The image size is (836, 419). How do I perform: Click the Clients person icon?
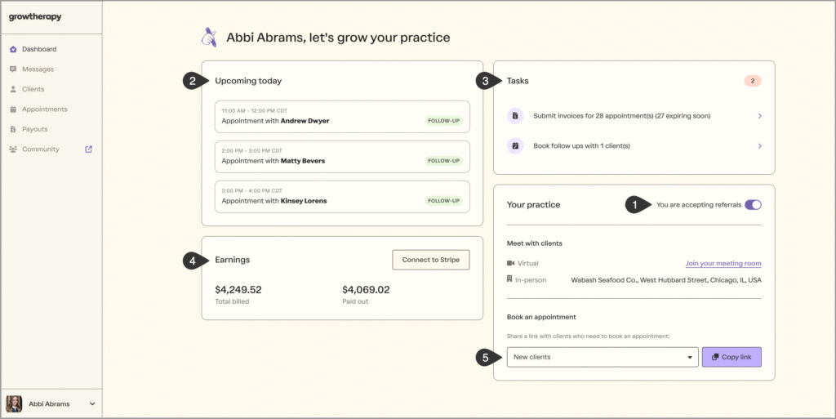[13, 89]
